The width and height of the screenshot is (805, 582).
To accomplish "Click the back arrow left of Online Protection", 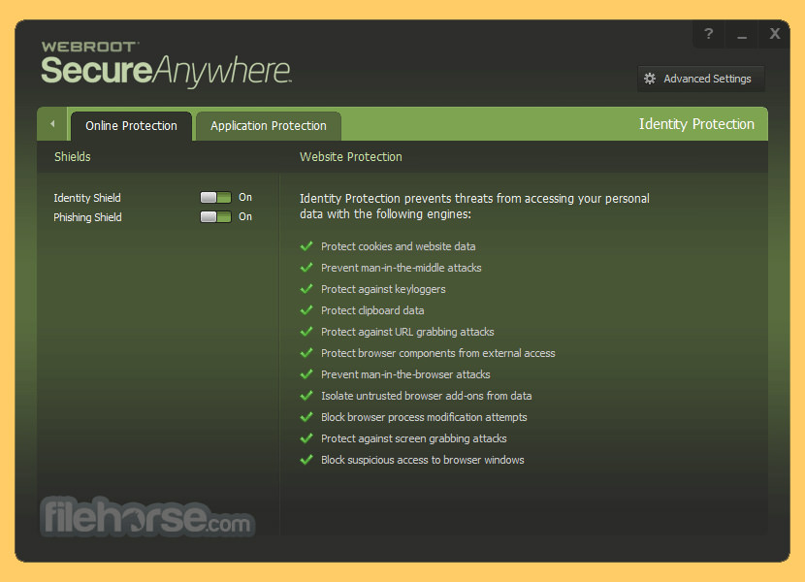I will coord(51,124).
